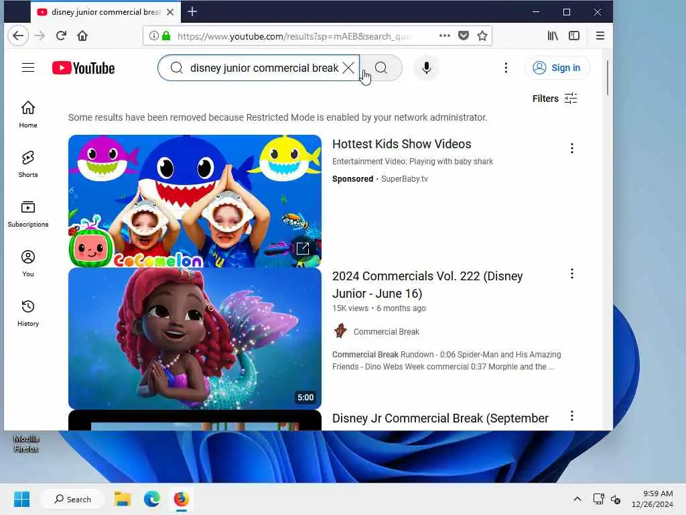Image resolution: width=686 pixels, height=515 pixels.
Task: Play the mermaid Disney Junior commercials thumbnail
Action: (x=195, y=339)
